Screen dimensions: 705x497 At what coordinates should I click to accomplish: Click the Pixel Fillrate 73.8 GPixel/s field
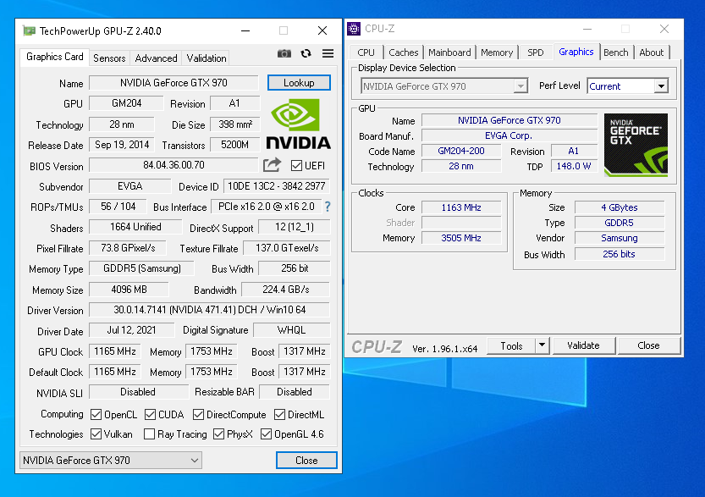128,248
